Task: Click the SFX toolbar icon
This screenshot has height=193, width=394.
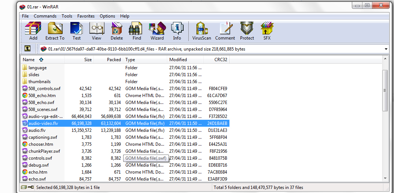Action: coord(267,31)
